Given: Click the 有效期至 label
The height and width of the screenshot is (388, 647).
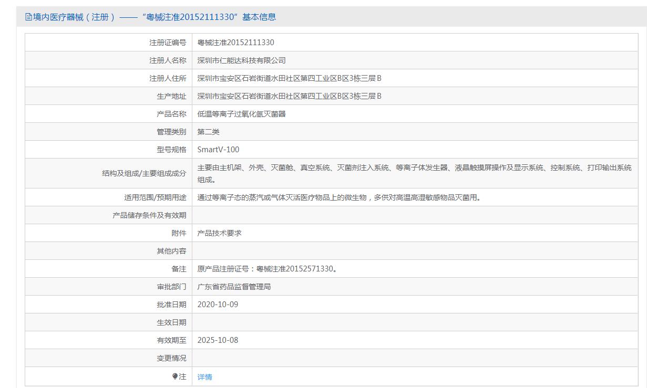Looking at the screenshot, I should coord(171,340).
